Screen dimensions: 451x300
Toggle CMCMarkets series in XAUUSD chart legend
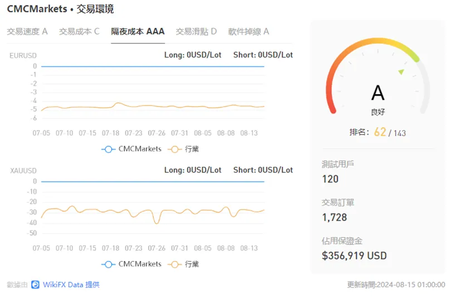[x=131, y=264]
